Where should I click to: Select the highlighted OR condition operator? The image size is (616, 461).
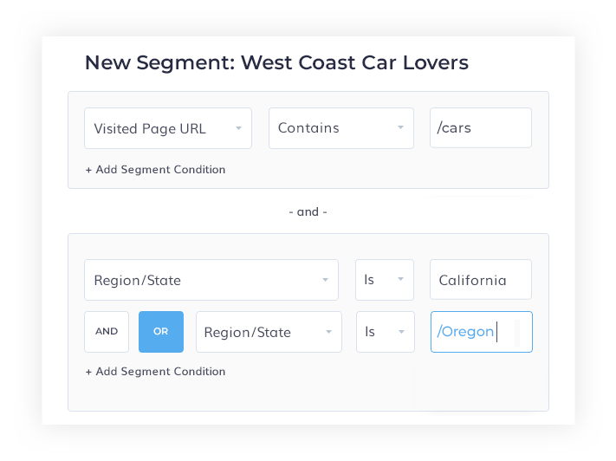tap(161, 332)
